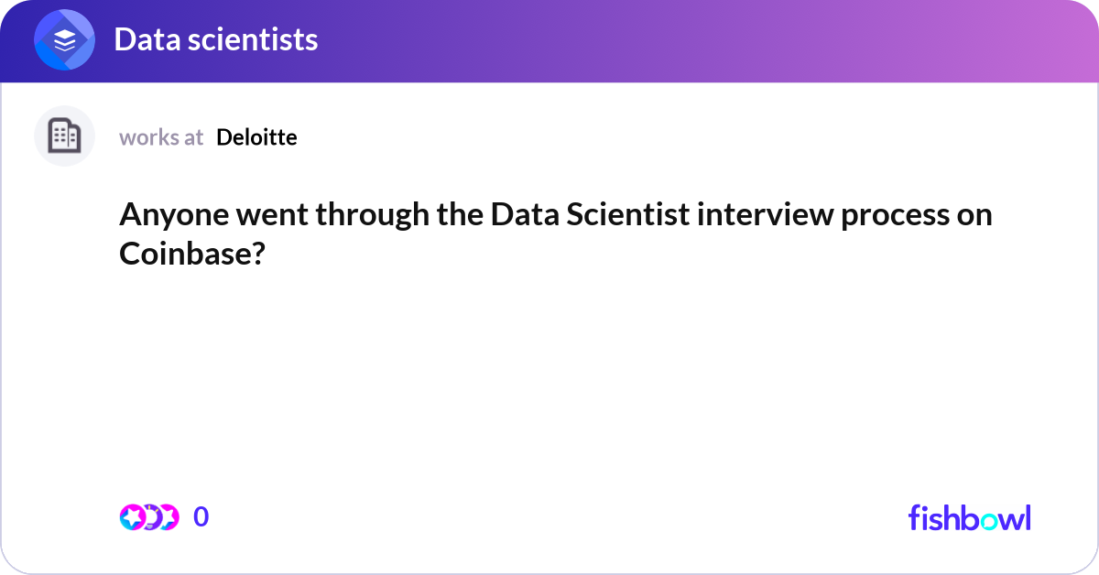Click the Data scientists bowl stack icon
1099x575 pixels.
[x=65, y=41]
